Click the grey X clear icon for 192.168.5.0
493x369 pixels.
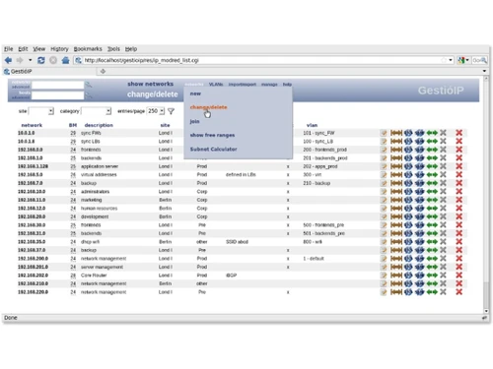pyautogui.click(x=443, y=175)
